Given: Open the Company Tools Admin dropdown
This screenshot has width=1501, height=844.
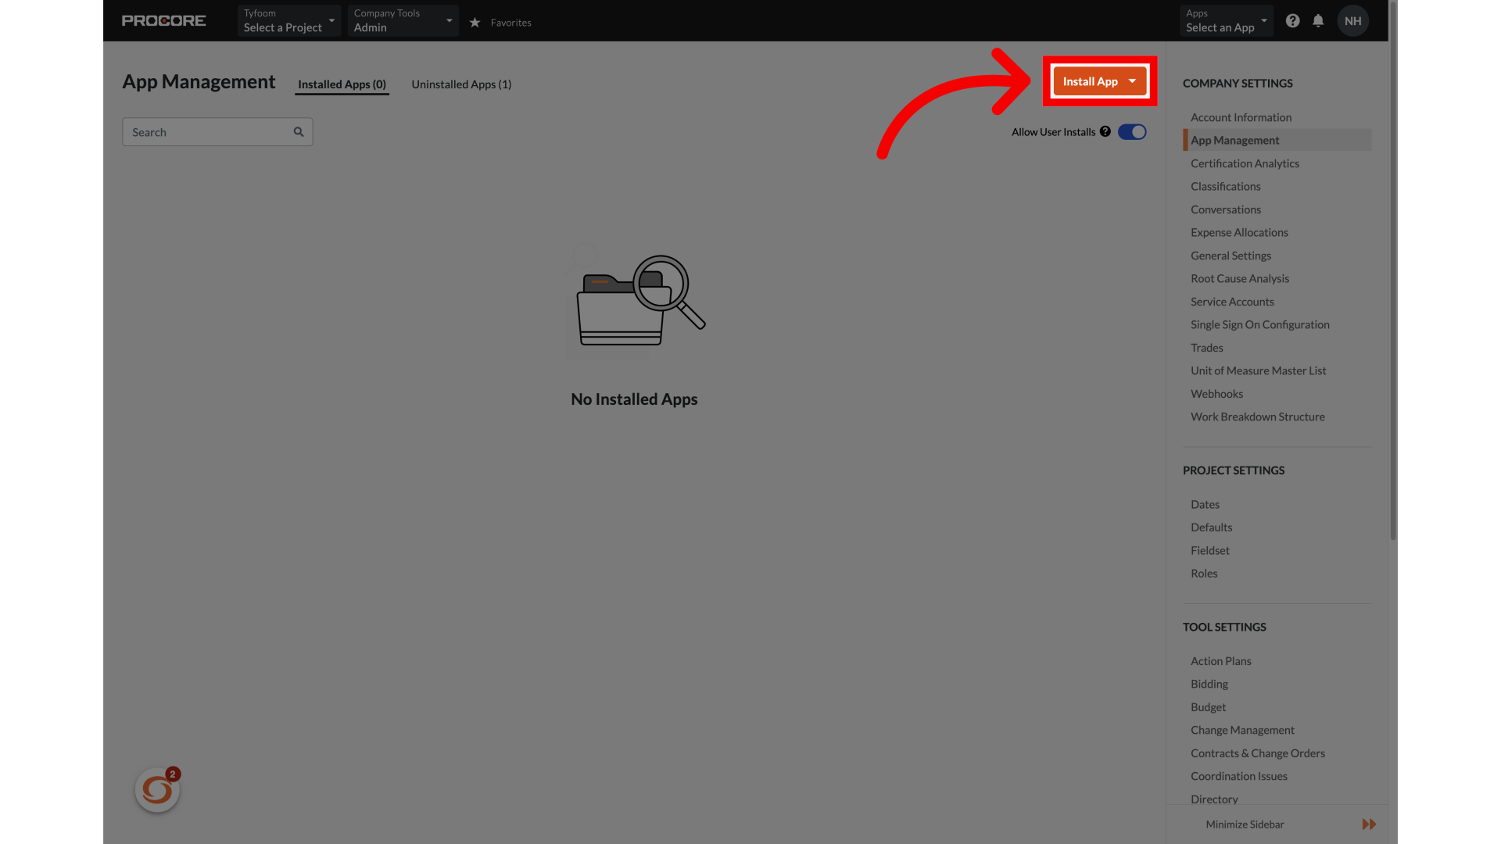Looking at the screenshot, I should point(402,20).
